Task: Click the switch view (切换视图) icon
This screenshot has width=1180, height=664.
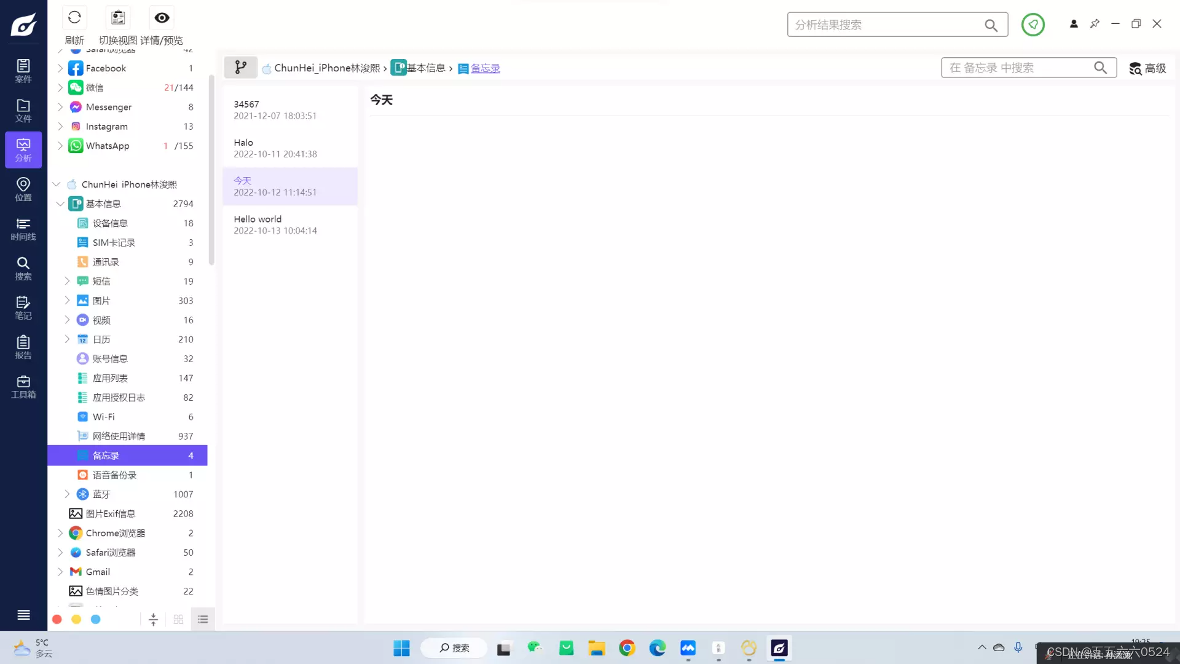Action: pyautogui.click(x=118, y=18)
